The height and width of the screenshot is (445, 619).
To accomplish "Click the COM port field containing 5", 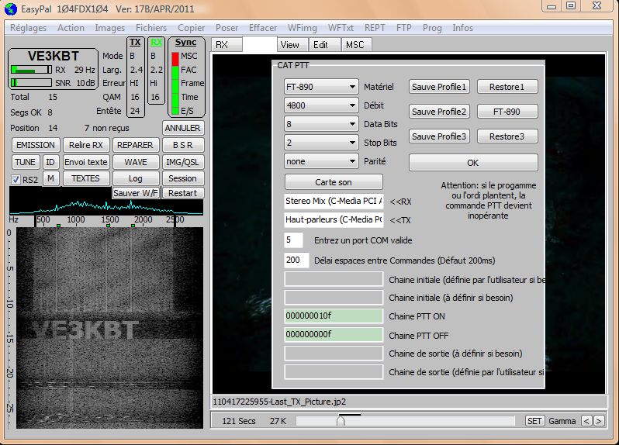I will 293,240.
